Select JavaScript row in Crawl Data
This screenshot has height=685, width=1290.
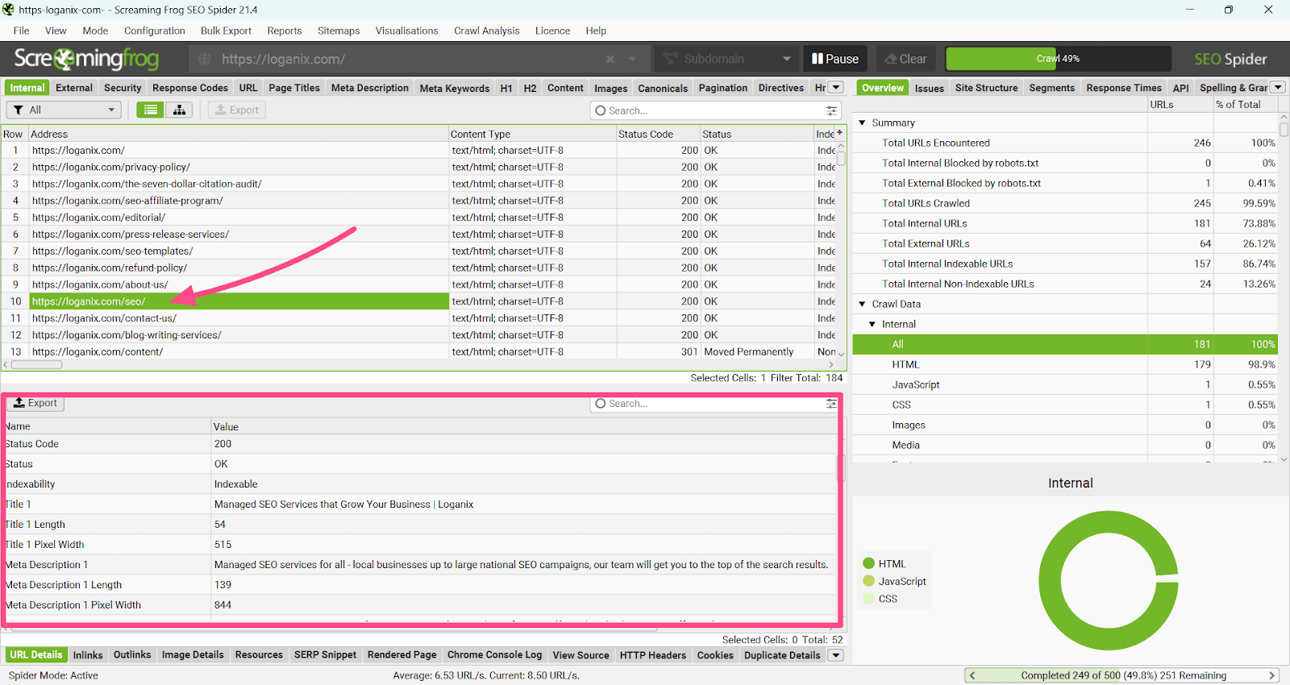coord(1064,384)
